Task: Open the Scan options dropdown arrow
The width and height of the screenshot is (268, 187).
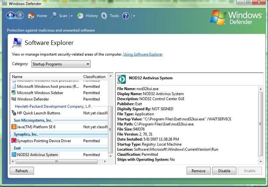Action: coord(72,16)
